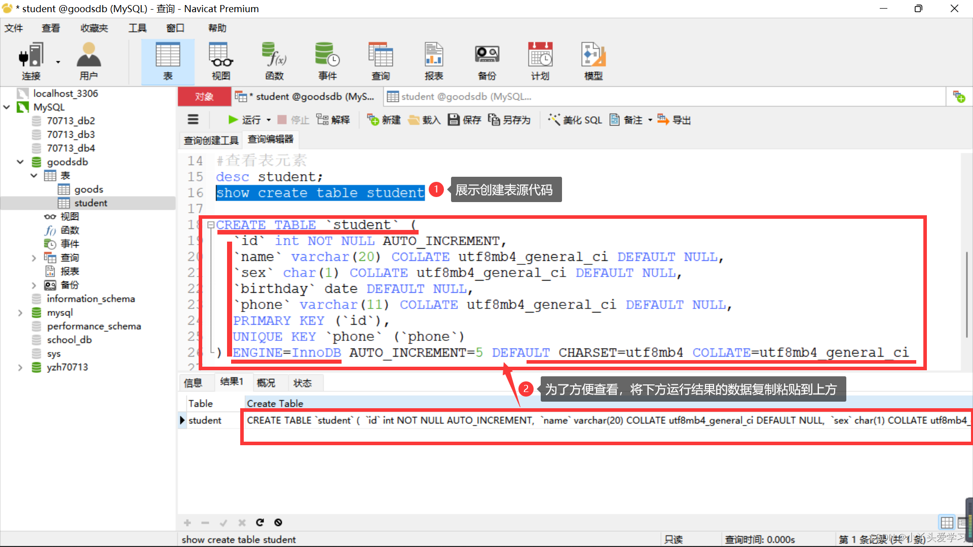Screen dimensions: 973x547
Task: Select the goods table in tree
Action: pyautogui.click(x=88, y=189)
